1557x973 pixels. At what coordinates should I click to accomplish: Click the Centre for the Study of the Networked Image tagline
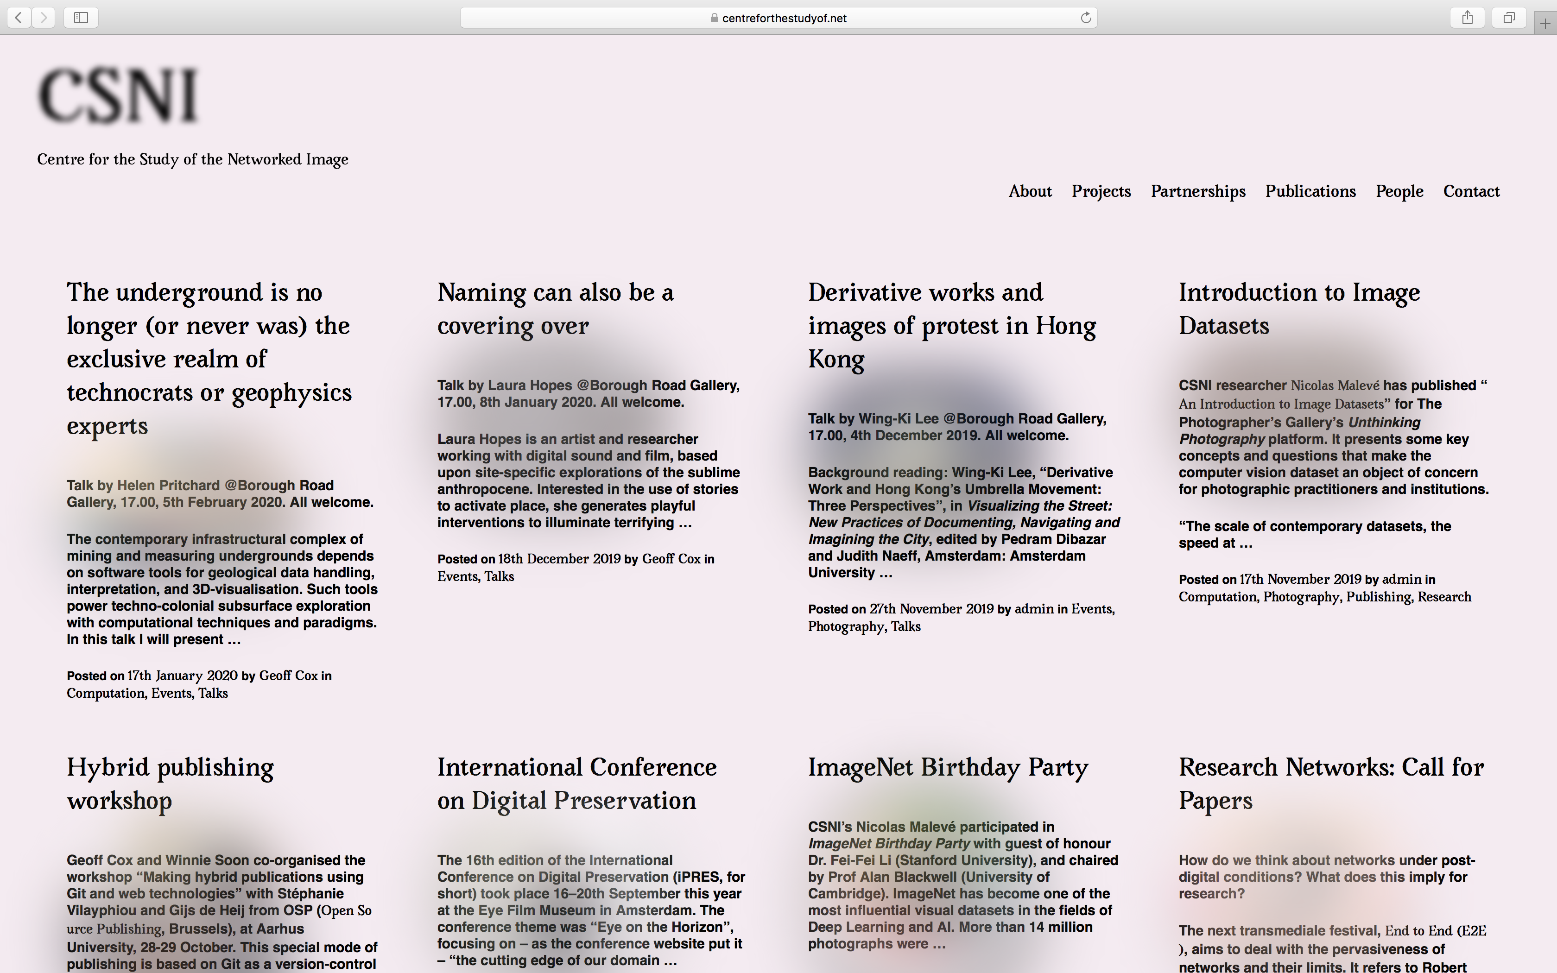point(192,159)
